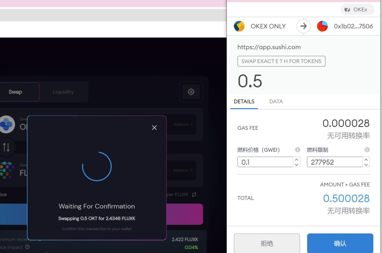This screenshot has height=253, width=382.
Task: Click the gas limit info icon
Action: (x=367, y=150)
